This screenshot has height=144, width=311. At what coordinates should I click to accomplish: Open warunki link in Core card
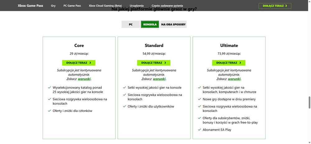tap(84, 79)
